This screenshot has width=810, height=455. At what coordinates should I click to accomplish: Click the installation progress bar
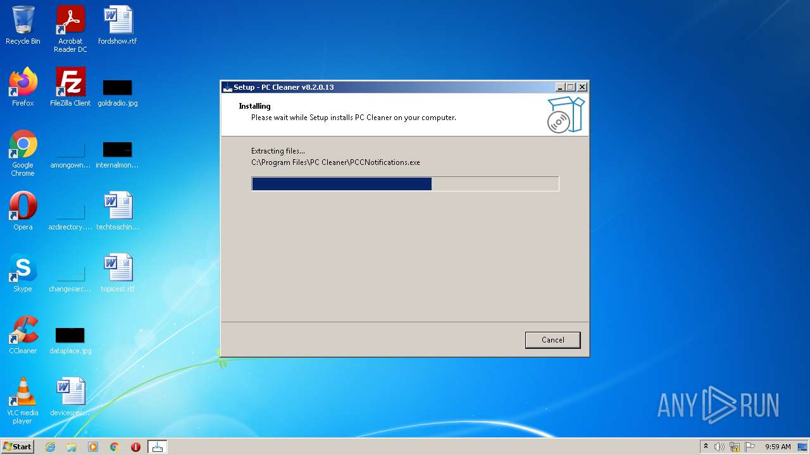[x=405, y=184]
